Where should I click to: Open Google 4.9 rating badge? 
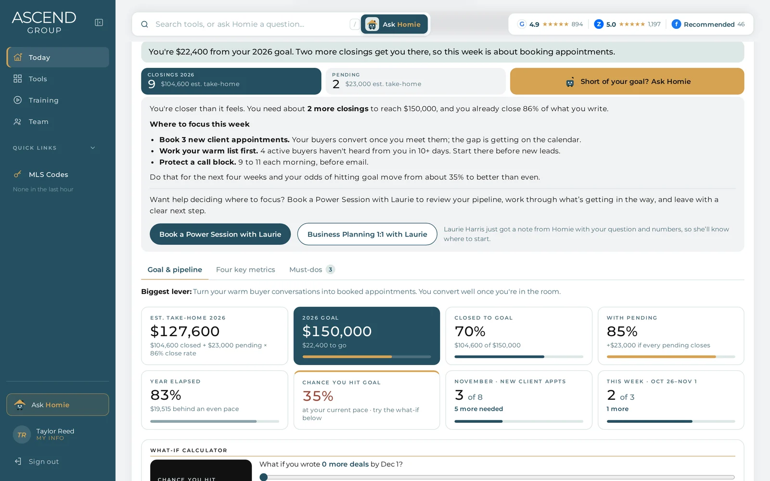(550, 24)
